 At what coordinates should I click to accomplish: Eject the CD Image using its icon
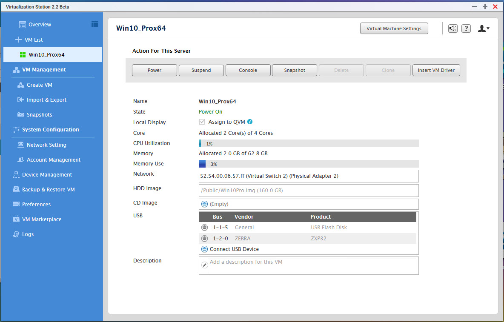coord(204,204)
